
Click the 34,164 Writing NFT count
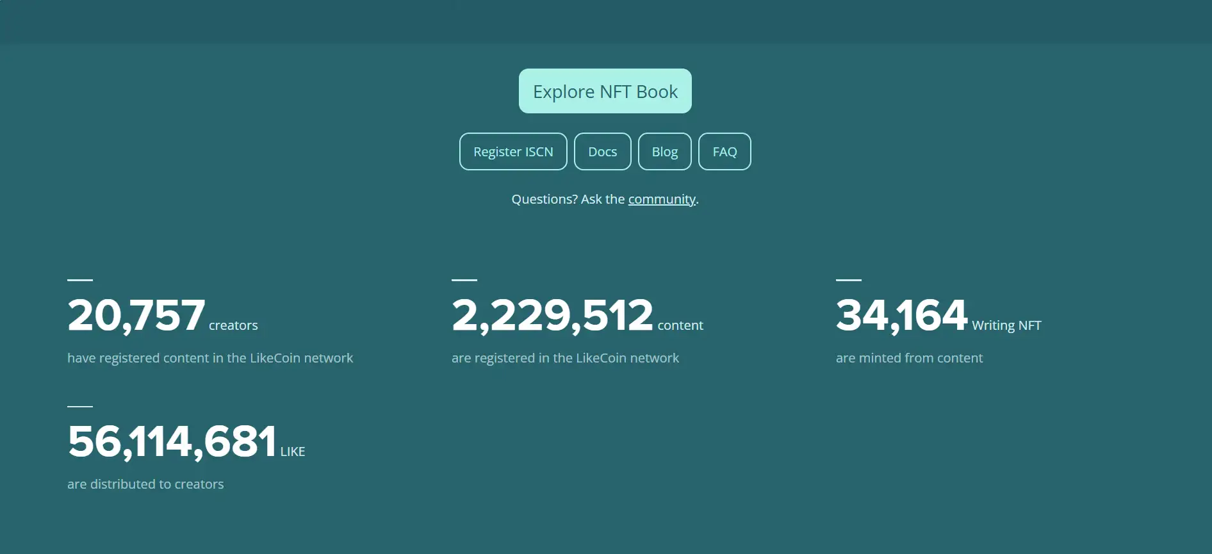pos(901,315)
